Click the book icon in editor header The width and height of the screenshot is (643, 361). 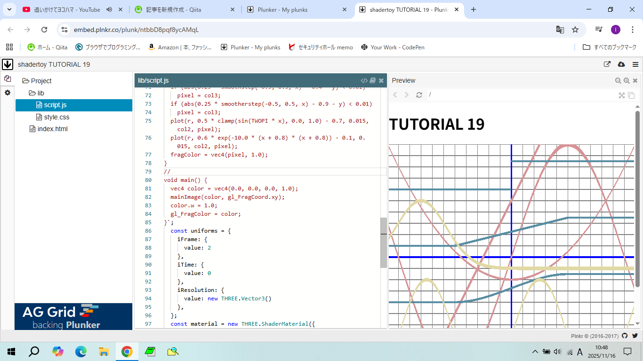pyautogui.click(x=373, y=80)
